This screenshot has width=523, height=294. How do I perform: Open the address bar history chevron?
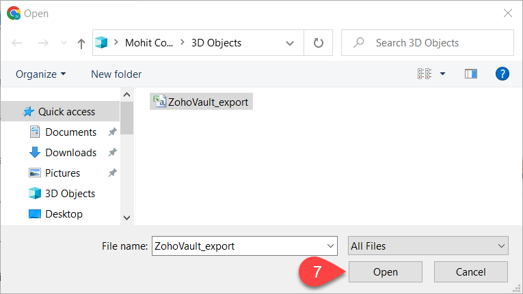click(x=289, y=43)
